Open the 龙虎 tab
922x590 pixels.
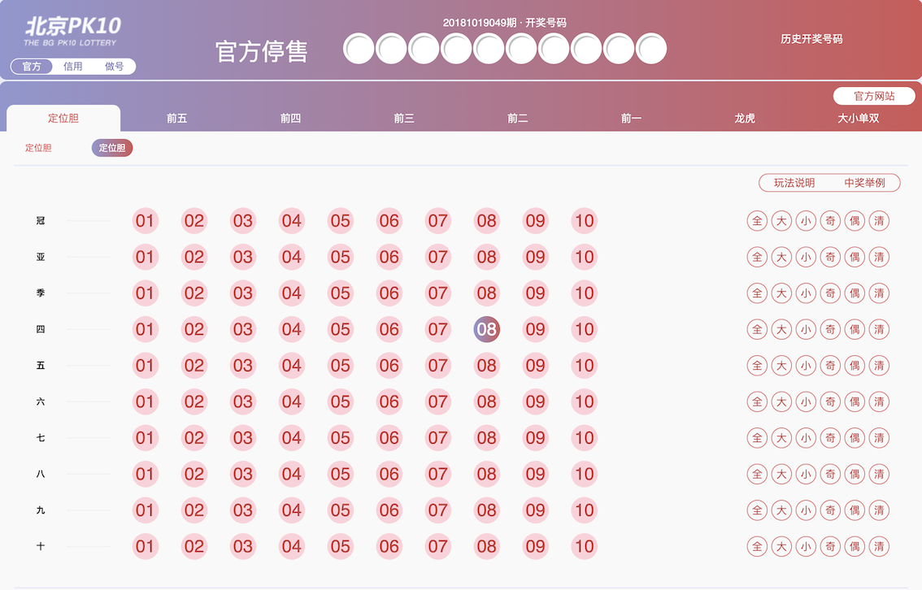(745, 118)
